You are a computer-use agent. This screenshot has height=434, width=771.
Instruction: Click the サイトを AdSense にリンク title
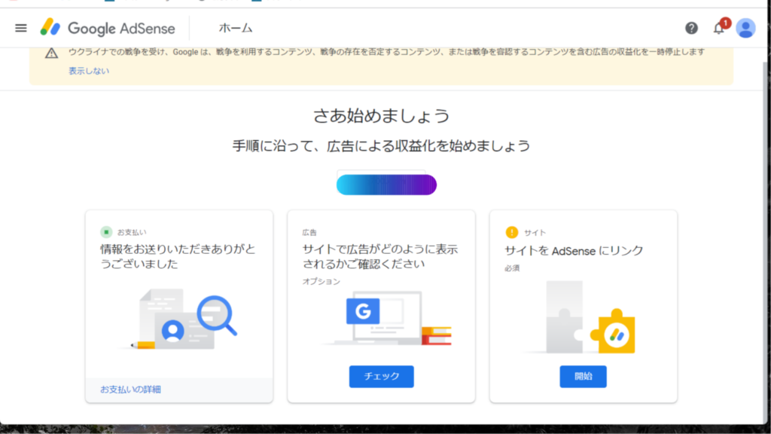pos(574,251)
